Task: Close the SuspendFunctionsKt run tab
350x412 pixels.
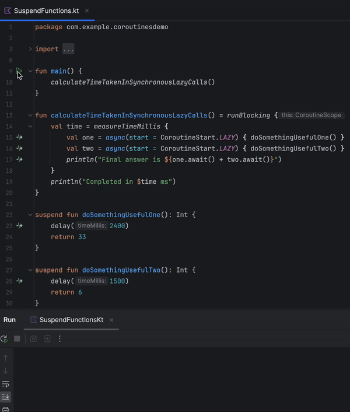Action: [x=111, y=320]
